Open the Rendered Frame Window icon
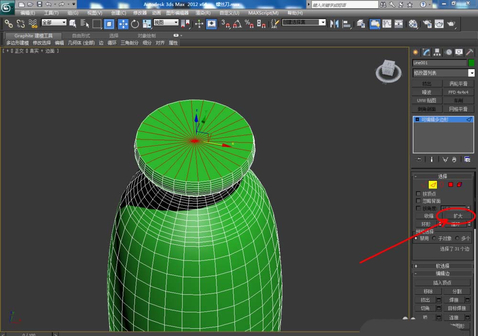The height and width of the screenshot is (336, 478). click(x=439, y=23)
